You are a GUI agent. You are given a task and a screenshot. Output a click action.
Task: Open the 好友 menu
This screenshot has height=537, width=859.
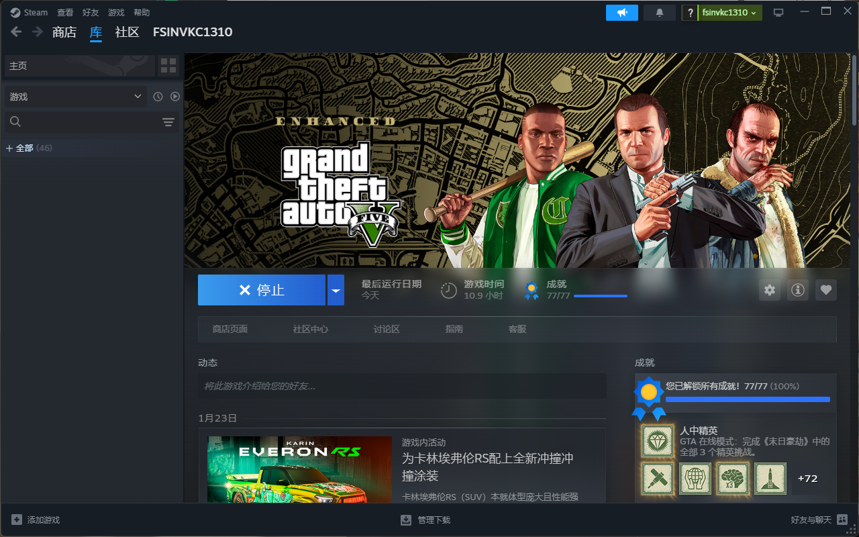coord(91,13)
